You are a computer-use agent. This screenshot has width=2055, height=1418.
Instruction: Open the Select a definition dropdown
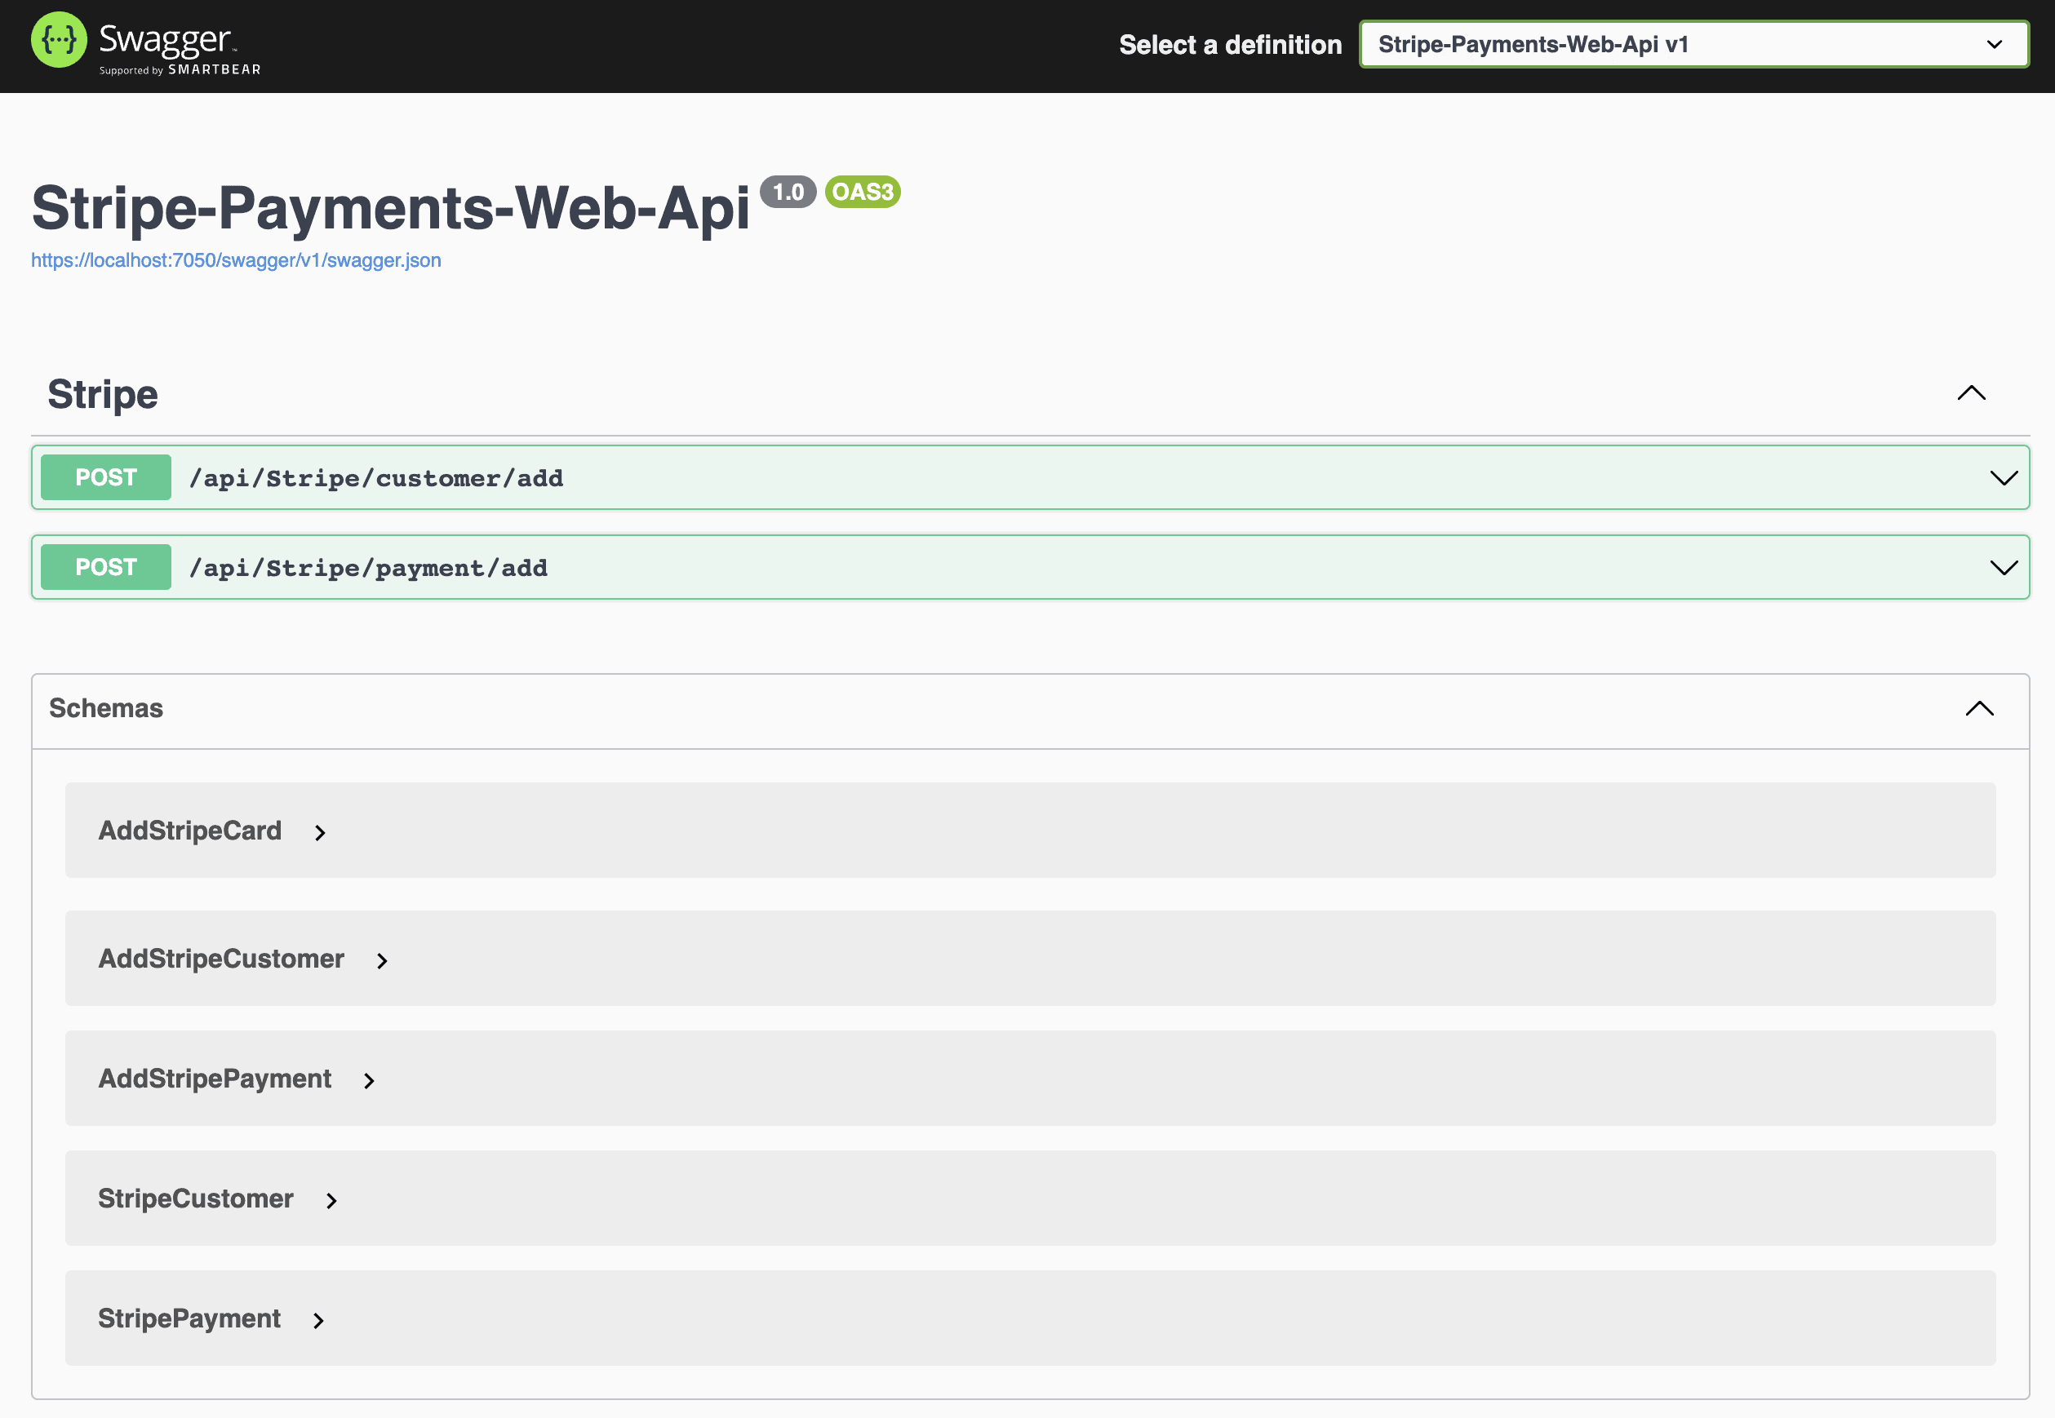point(1692,43)
